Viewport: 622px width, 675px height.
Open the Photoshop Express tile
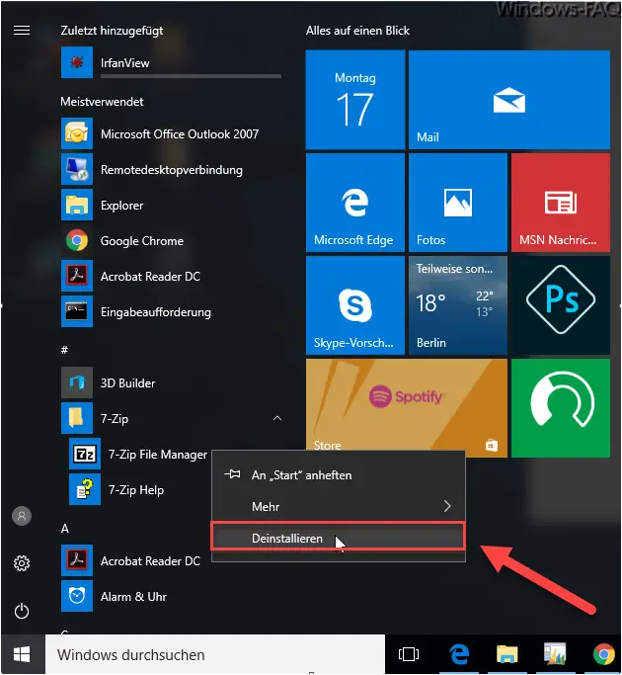click(x=561, y=305)
